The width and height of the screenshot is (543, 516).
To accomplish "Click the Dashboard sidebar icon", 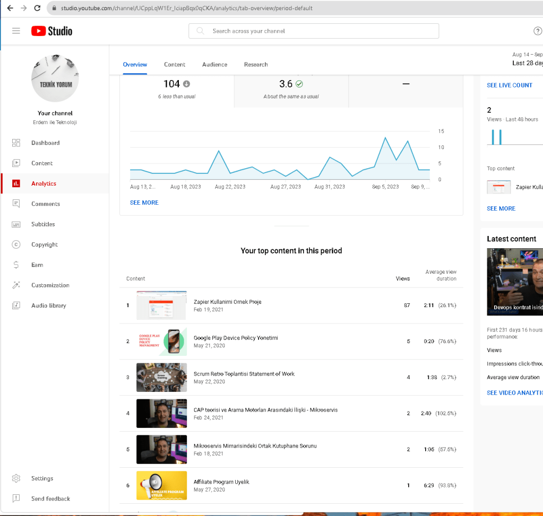I will 16,143.
